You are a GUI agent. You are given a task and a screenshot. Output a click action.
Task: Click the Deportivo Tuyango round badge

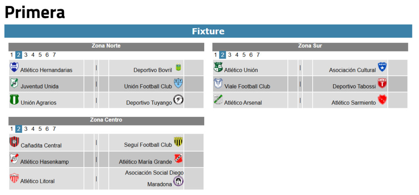[x=178, y=100]
